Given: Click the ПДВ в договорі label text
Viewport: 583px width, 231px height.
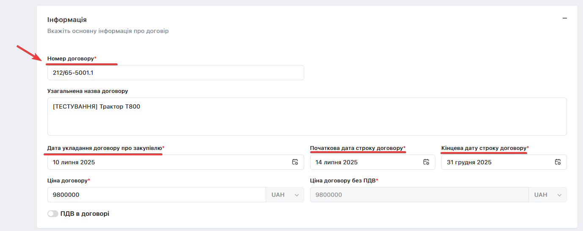Looking at the screenshot, I should coord(85,214).
